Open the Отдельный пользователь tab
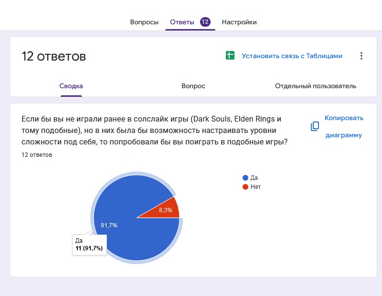The image size is (382, 296). point(316,86)
